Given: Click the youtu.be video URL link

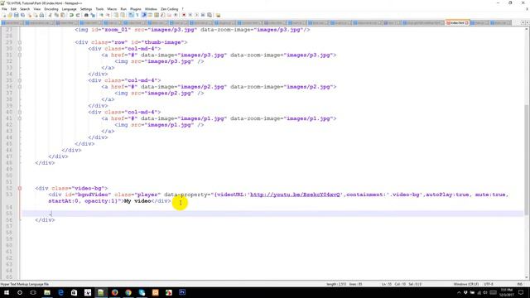Looking at the screenshot, I should [295, 195].
